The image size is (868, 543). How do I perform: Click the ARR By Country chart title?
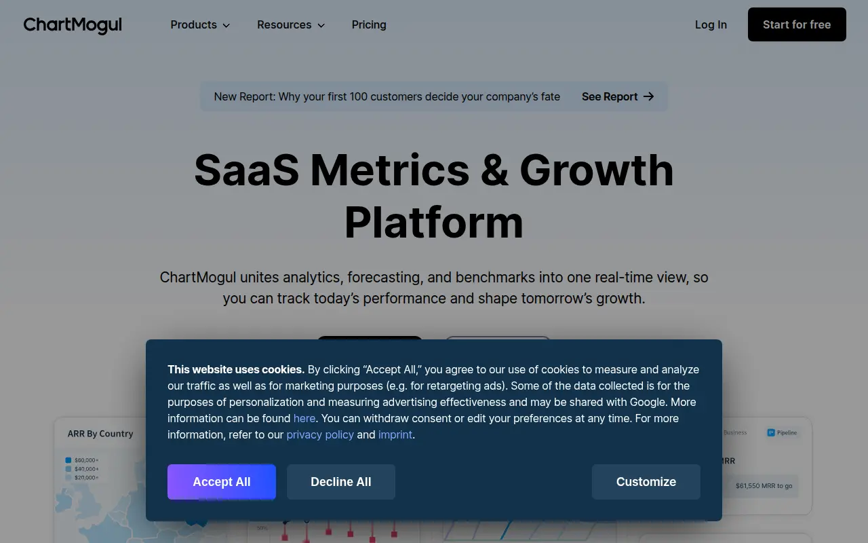coord(100,434)
